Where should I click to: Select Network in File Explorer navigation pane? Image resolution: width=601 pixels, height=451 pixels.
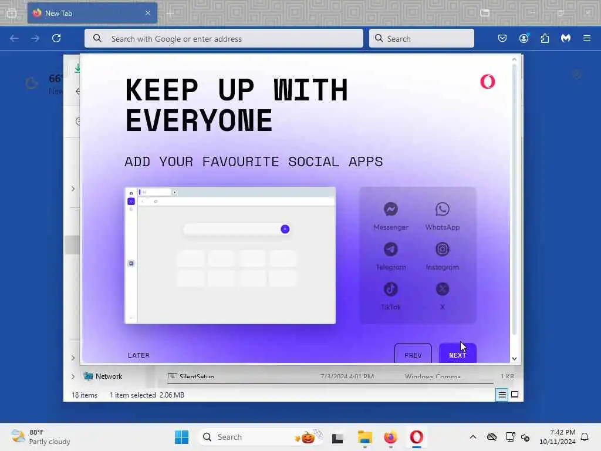click(x=103, y=376)
